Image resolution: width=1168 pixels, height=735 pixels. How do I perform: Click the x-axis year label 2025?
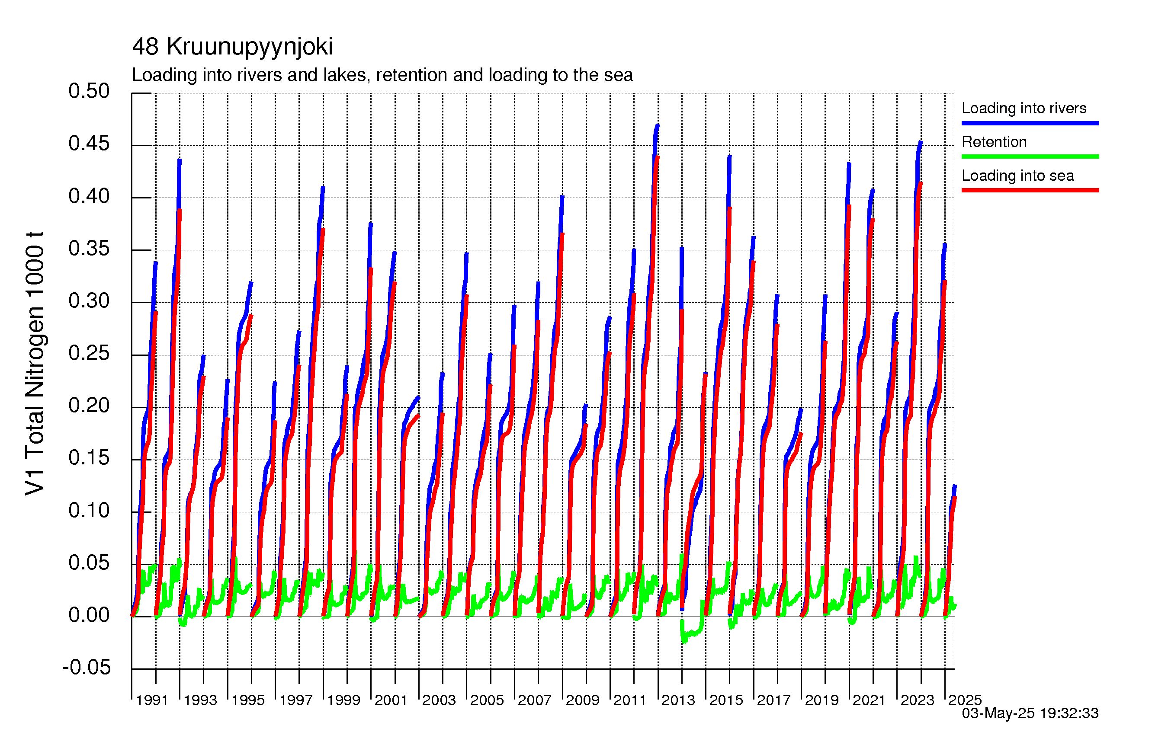pyautogui.click(x=965, y=700)
